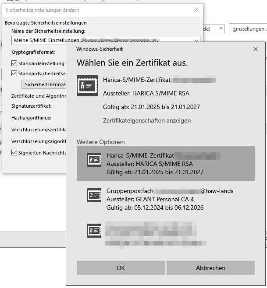
Task: Select the highlighted Harica-S/MIME-Zertifikat option
Action: click(x=166, y=163)
